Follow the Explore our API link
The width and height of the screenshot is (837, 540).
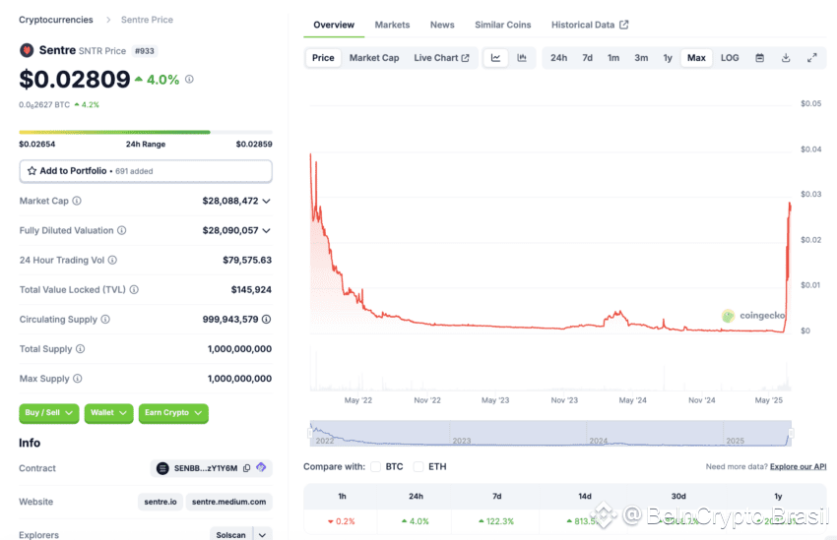tap(798, 466)
